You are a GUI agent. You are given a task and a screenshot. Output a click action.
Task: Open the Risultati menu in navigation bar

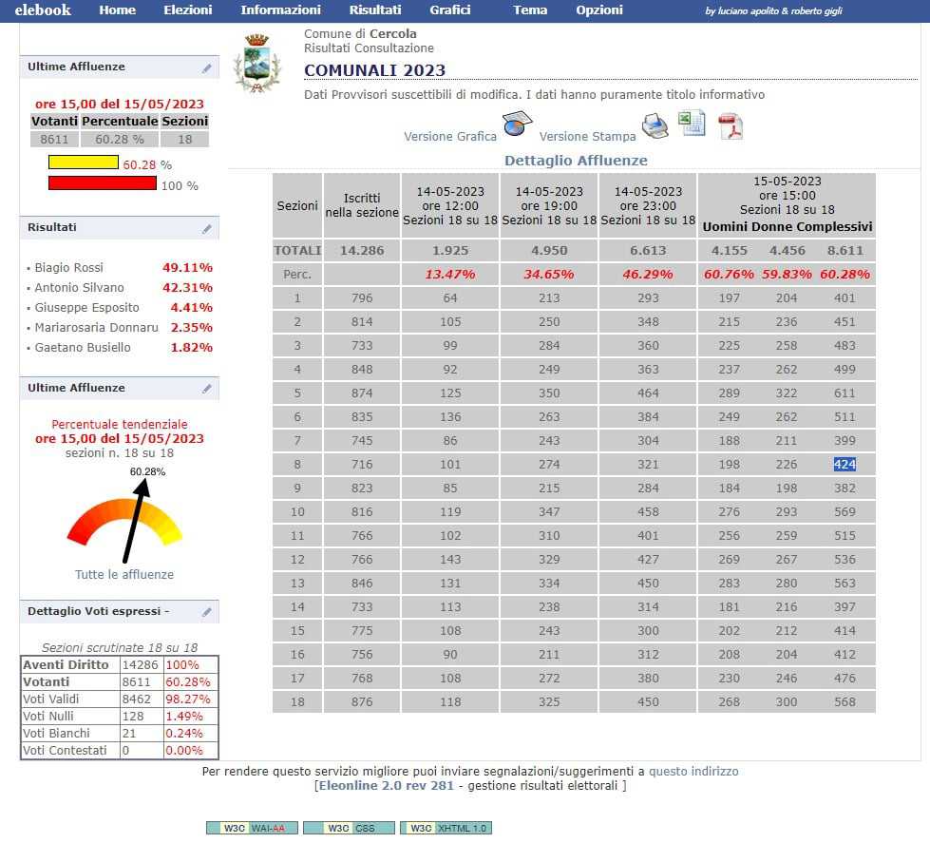374,10
